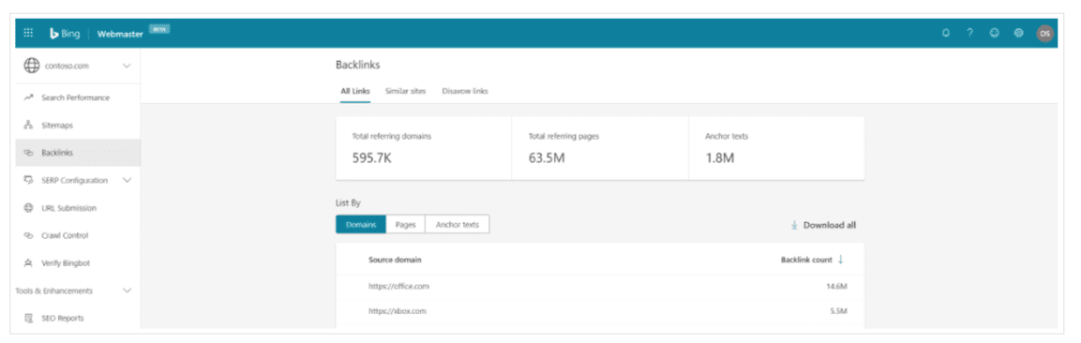This screenshot has width=1081, height=343.
Task: Click the 5.5M backlink count value
Action: (837, 311)
